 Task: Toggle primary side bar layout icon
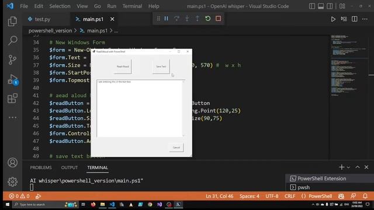coord(312,6)
